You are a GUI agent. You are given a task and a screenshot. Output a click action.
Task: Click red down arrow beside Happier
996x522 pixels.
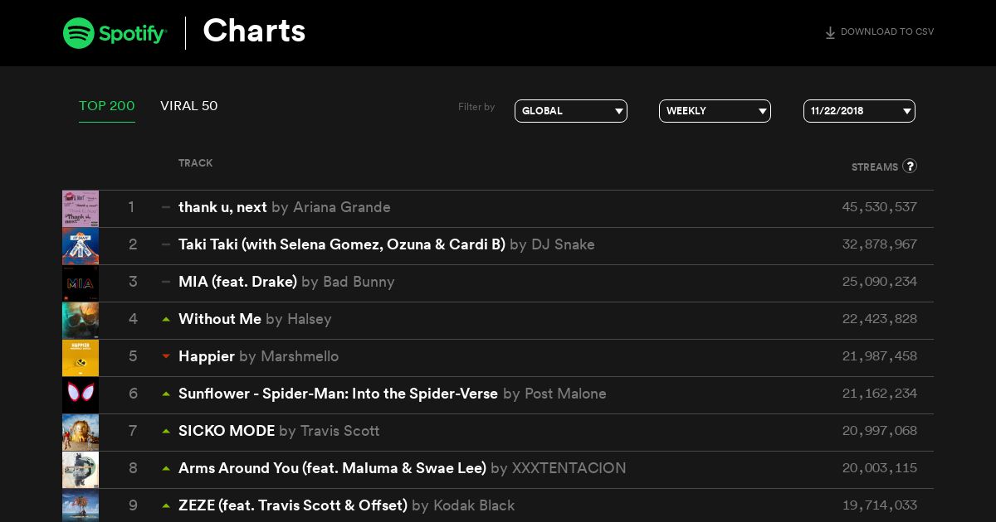point(166,356)
